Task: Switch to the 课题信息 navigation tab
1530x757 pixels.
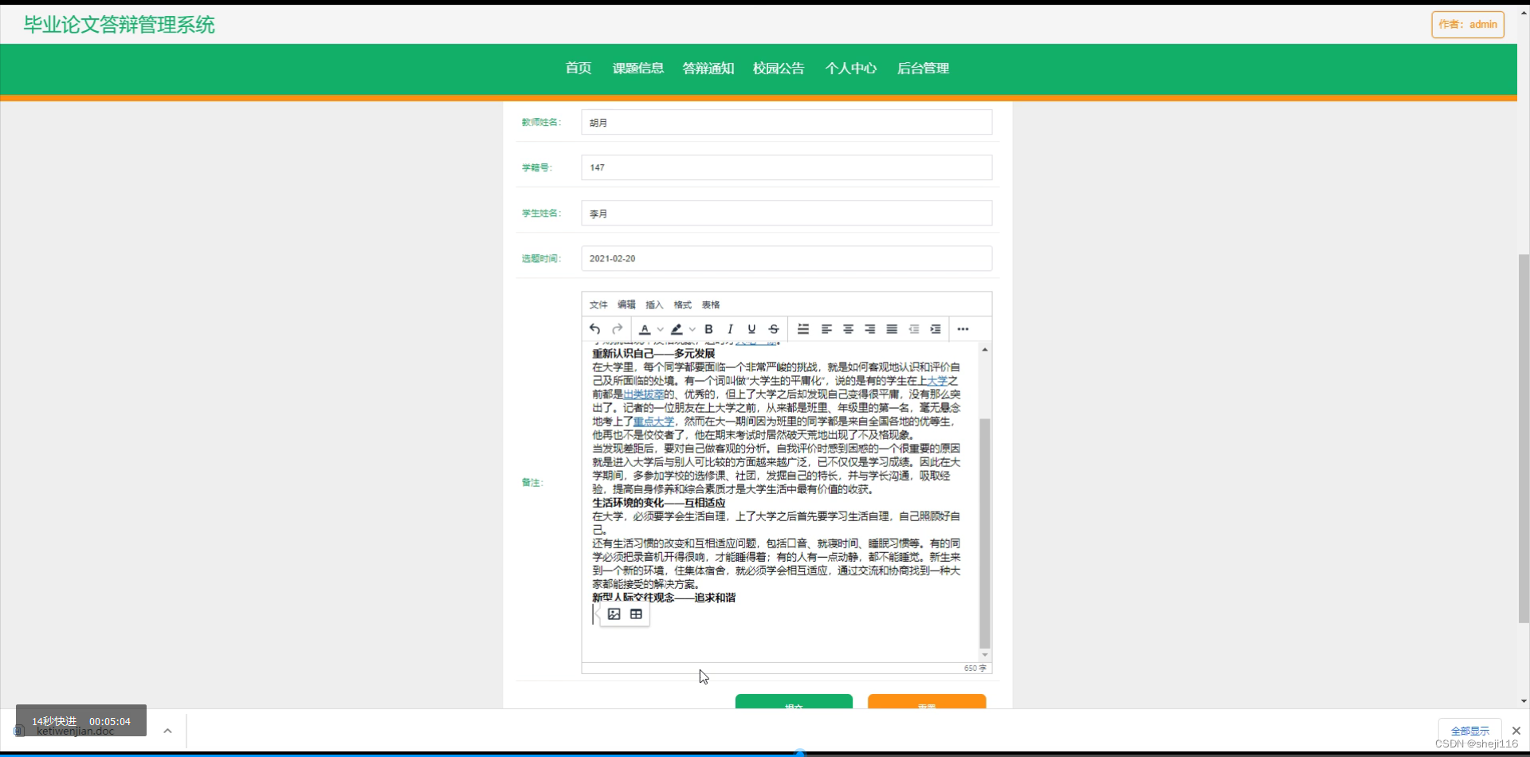Action: [637, 69]
